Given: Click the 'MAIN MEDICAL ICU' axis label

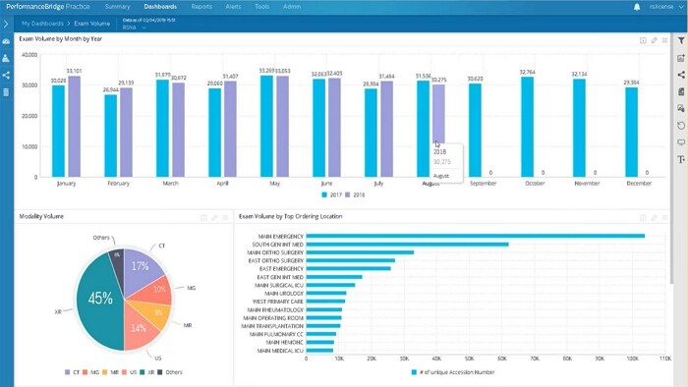Looking at the screenshot, I should click(280, 351).
